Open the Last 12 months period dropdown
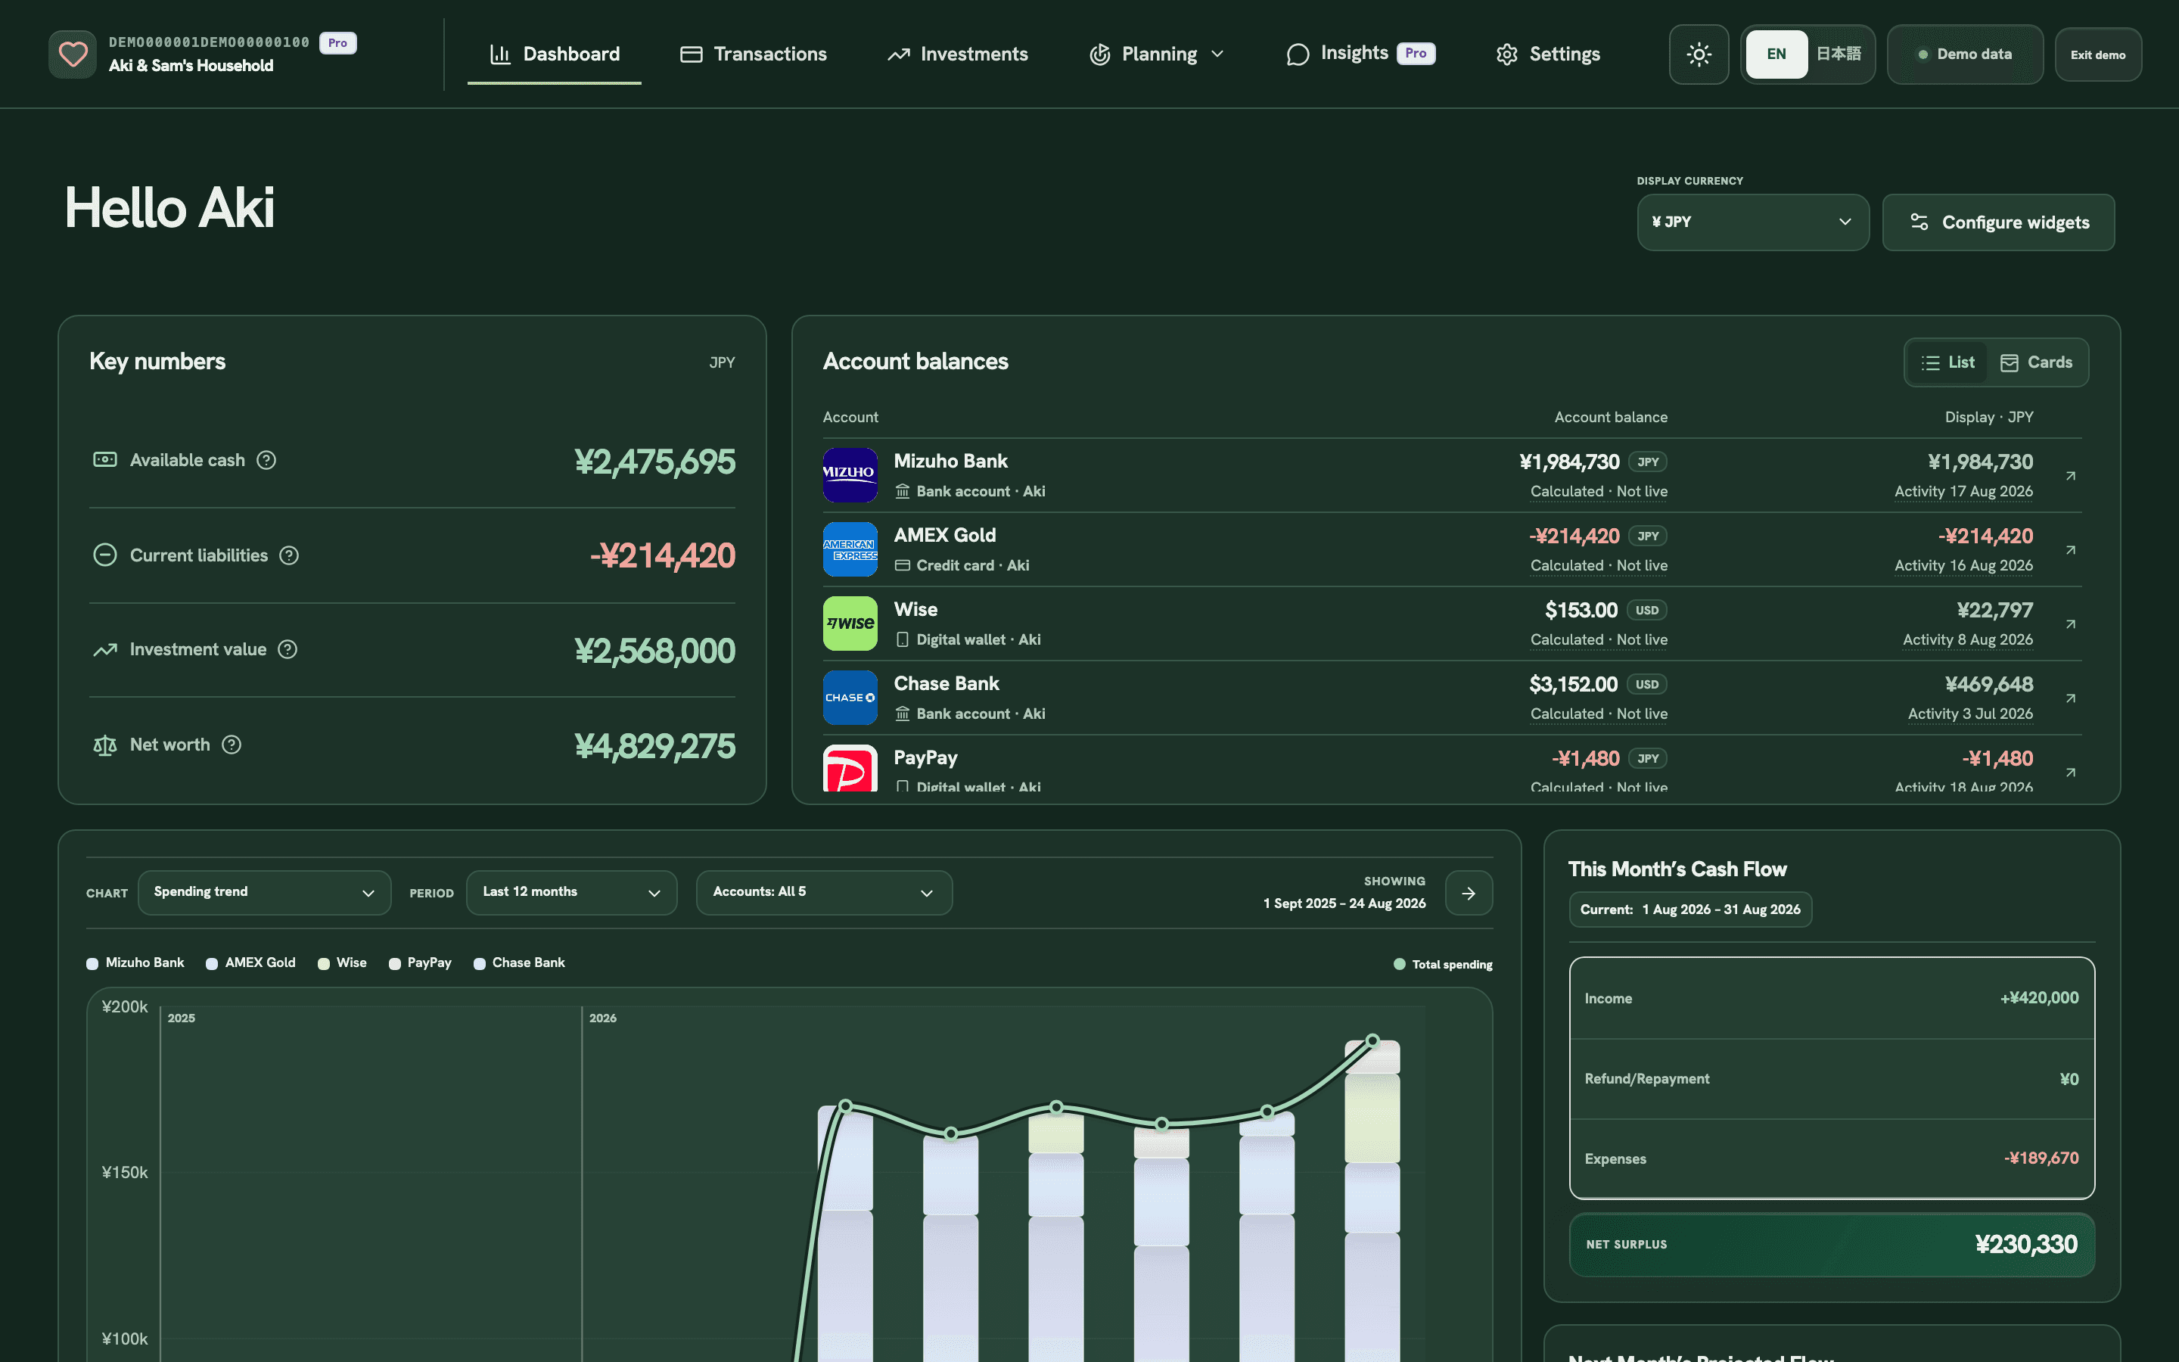The width and height of the screenshot is (2179, 1362). [x=572, y=893]
